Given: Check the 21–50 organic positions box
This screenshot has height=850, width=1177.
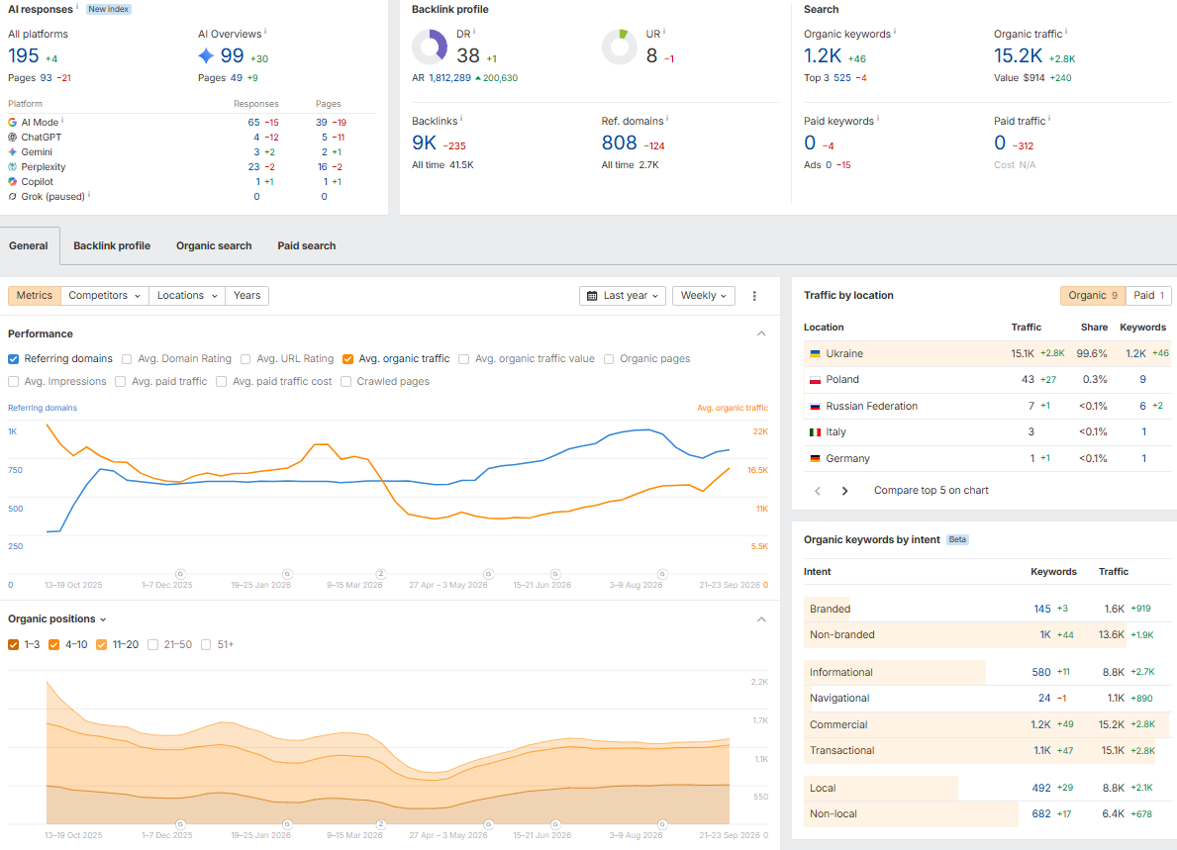Looking at the screenshot, I should (x=153, y=645).
